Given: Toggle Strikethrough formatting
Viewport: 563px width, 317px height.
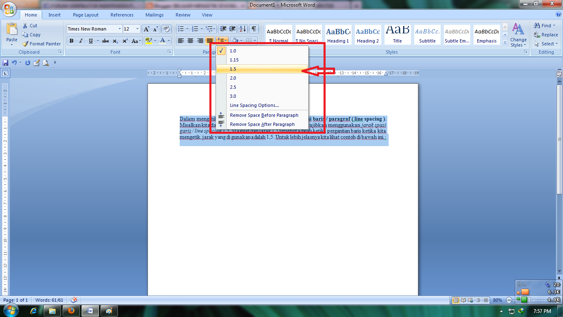Looking at the screenshot, I should pyautogui.click(x=106, y=41).
